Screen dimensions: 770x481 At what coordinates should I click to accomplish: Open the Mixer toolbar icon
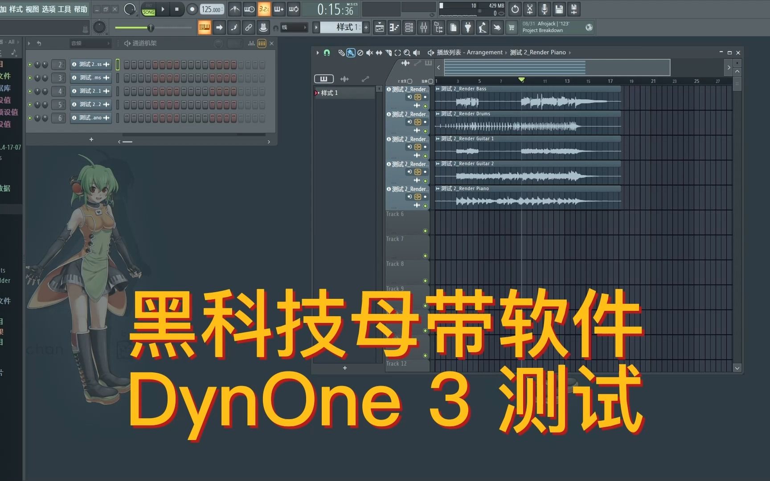click(x=424, y=28)
